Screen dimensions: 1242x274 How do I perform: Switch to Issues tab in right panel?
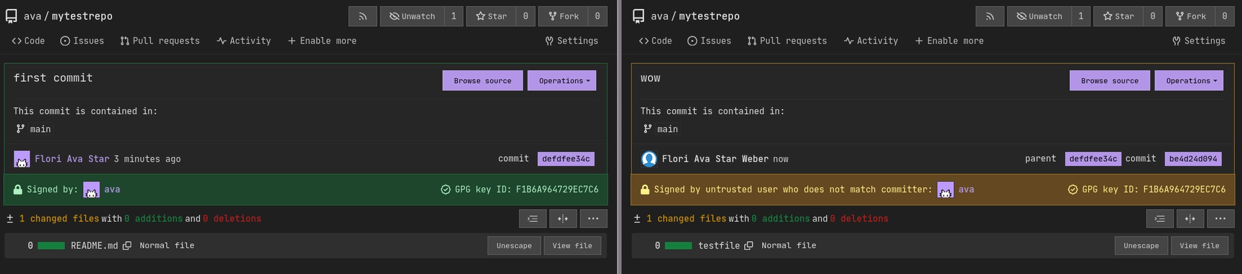coord(710,41)
